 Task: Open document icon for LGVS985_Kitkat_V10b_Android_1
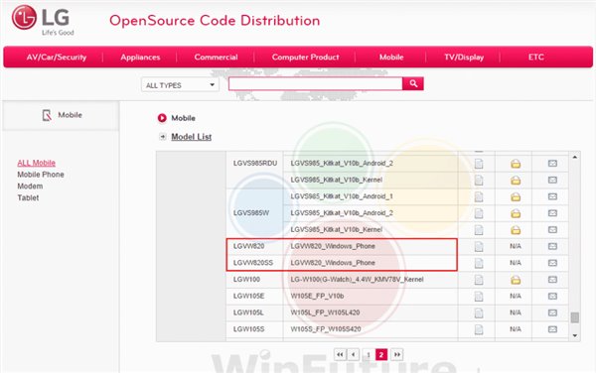coord(479,197)
